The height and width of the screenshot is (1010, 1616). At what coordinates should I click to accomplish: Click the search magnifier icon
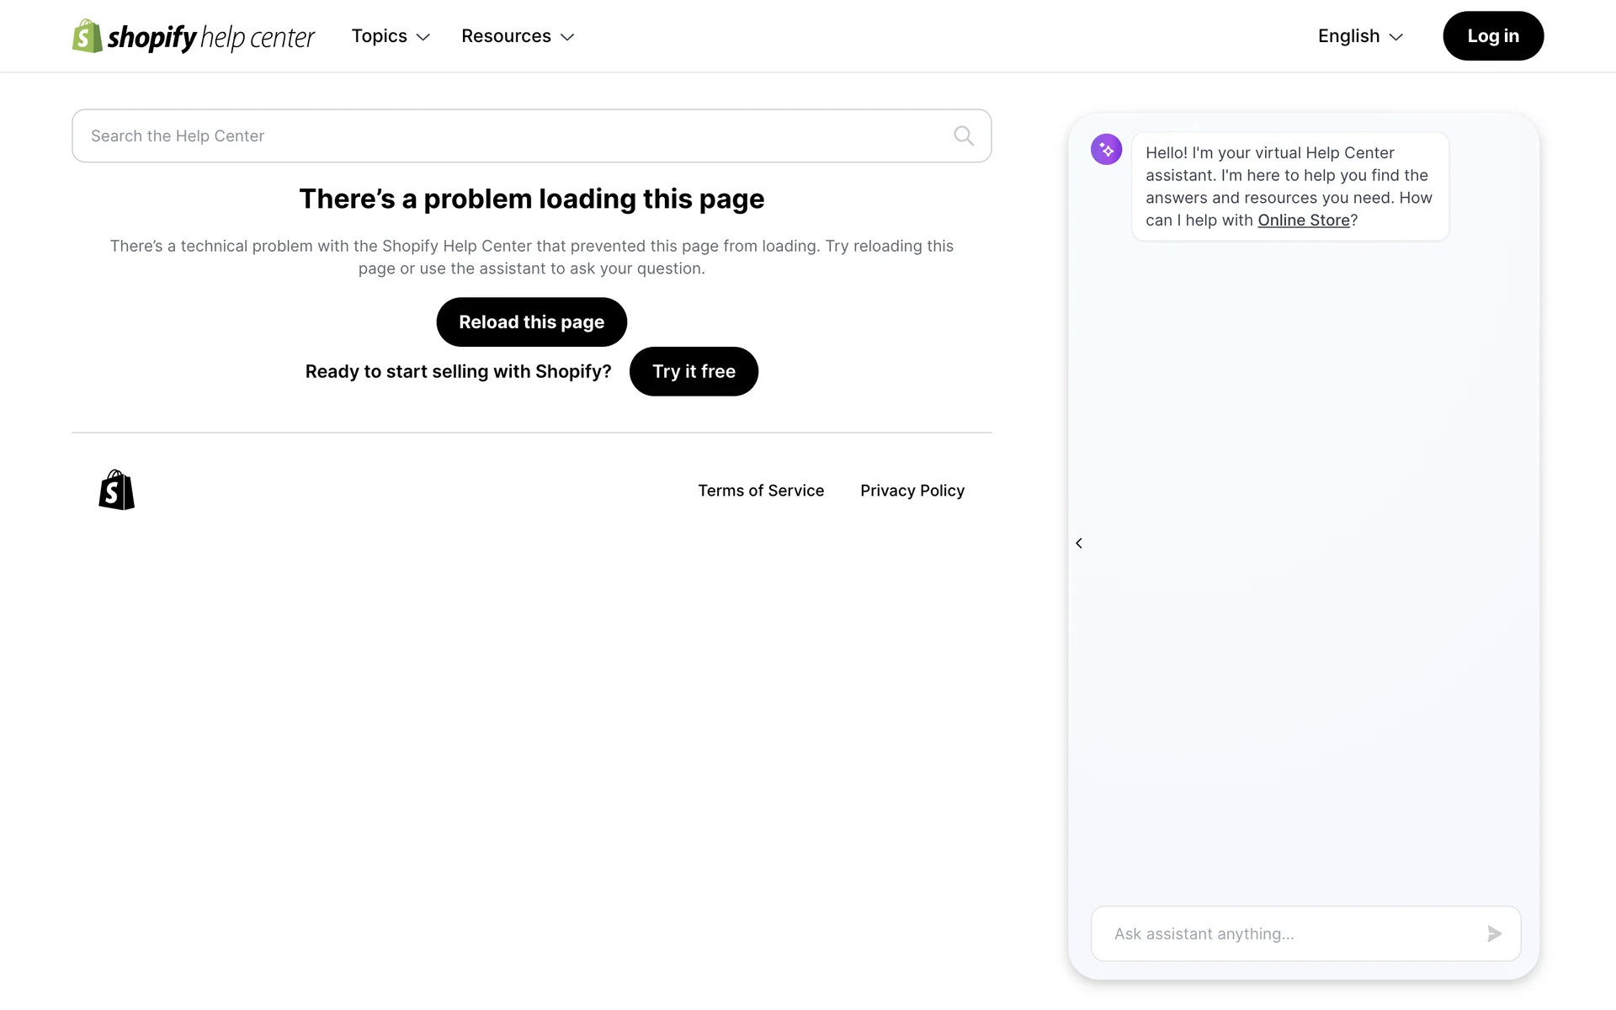point(964,136)
